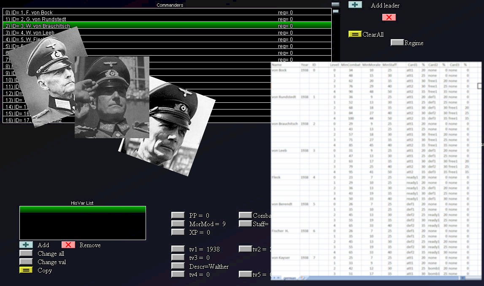Click the XP value button
The image size is (484, 286).
tap(178, 232)
